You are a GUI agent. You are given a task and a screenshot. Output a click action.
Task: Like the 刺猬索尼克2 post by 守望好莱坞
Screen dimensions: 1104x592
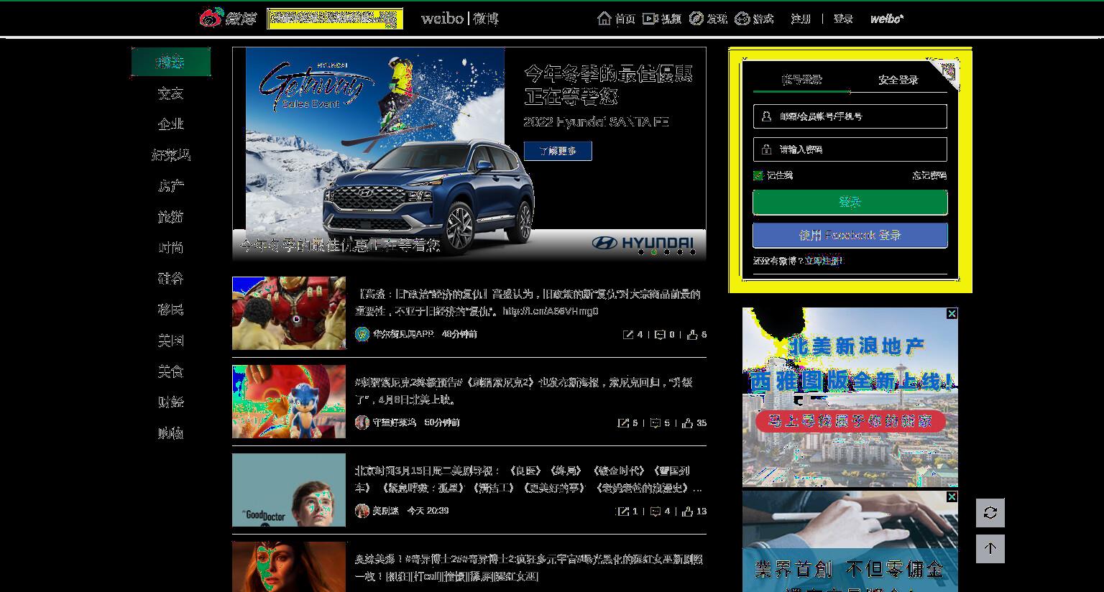click(x=688, y=422)
